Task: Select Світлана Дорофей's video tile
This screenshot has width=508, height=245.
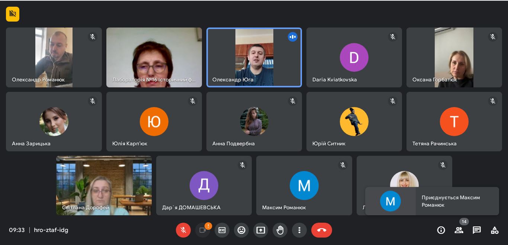Action: click(104, 186)
